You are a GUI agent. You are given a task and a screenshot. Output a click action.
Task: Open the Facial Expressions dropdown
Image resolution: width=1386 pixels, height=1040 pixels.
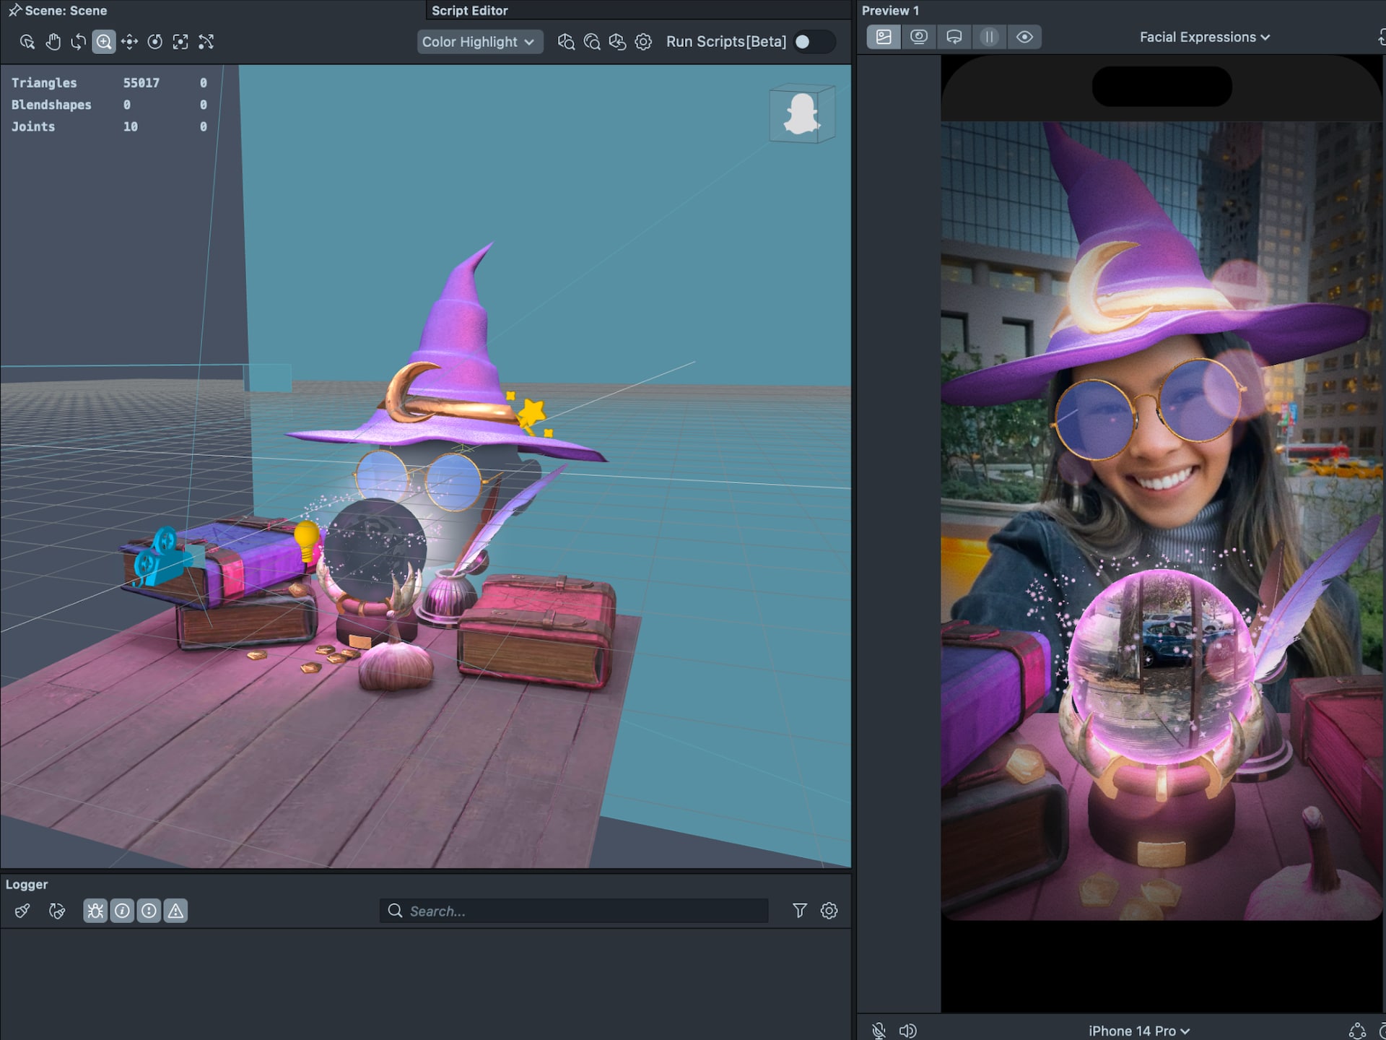(x=1204, y=37)
